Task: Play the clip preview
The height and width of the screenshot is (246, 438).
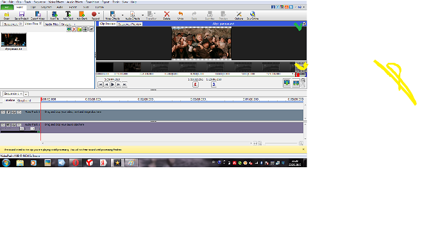Action: 113,85
